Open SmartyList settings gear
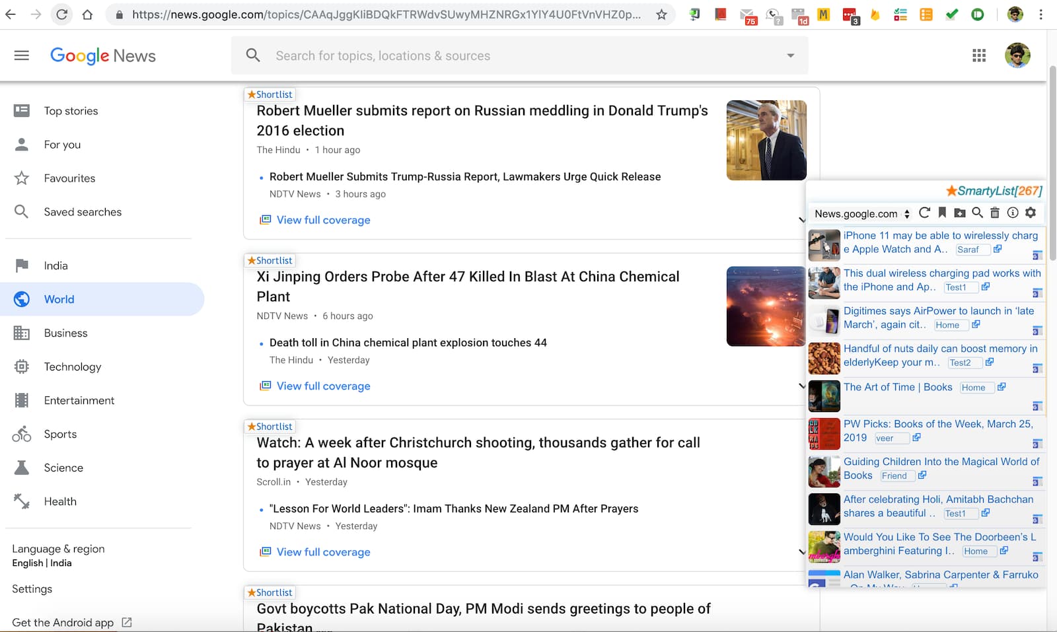The height and width of the screenshot is (632, 1057). point(1031,213)
